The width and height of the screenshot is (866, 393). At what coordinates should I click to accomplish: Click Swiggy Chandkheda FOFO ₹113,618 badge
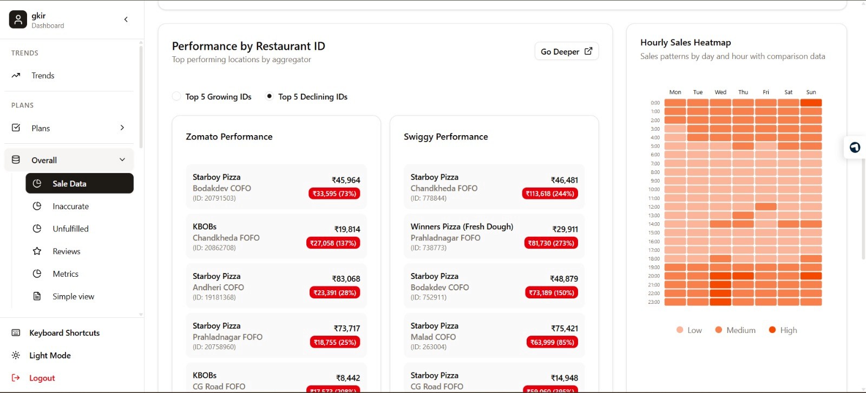click(550, 194)
